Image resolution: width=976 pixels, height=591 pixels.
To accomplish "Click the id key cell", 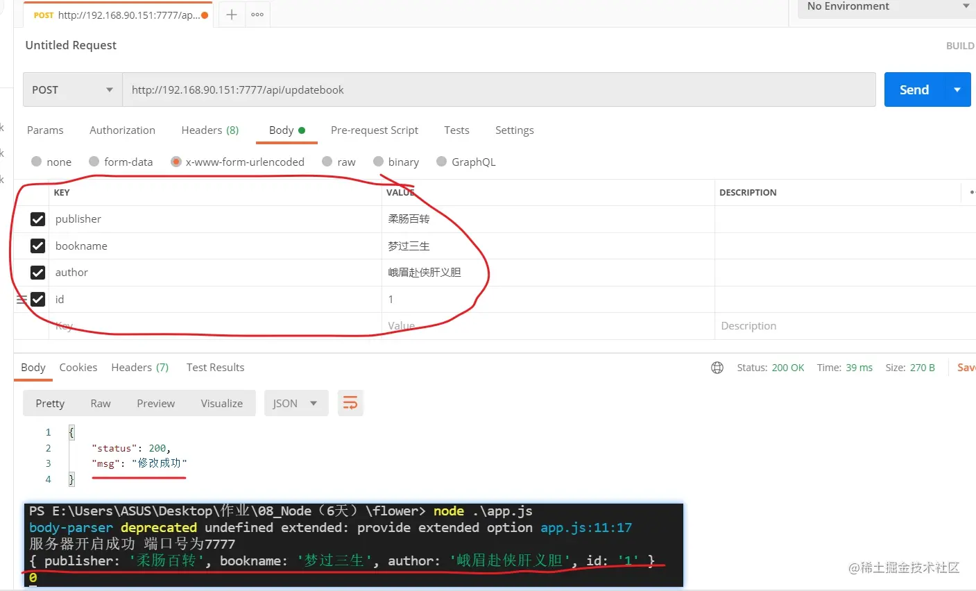I will 215,300.
